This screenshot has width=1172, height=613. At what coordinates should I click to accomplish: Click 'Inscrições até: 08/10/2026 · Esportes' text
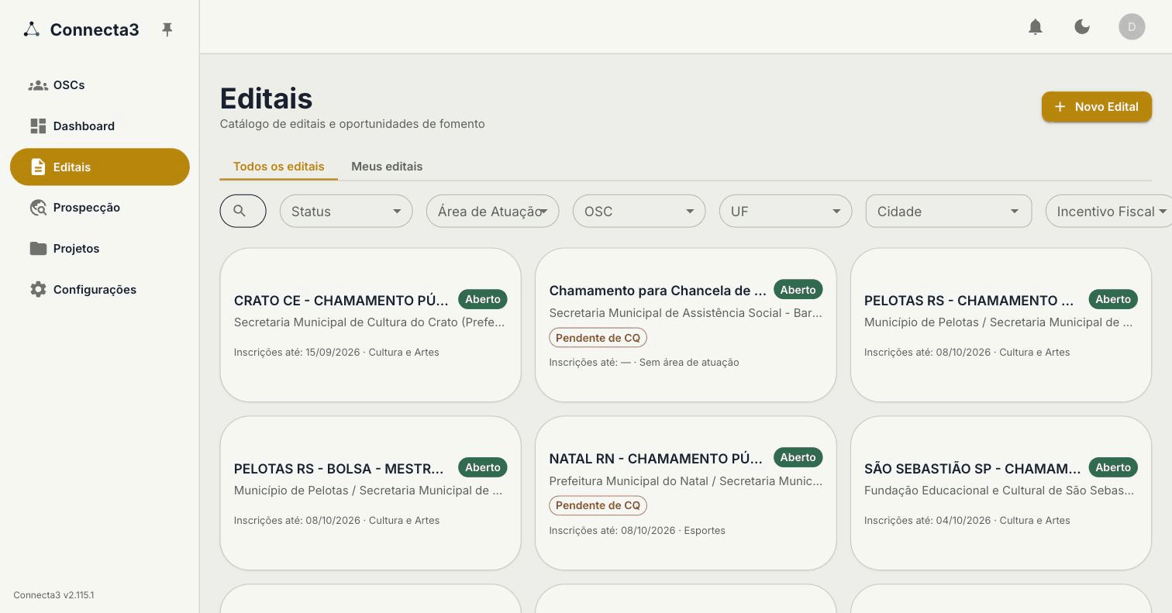pyautogui.click(x=637, y=531)
